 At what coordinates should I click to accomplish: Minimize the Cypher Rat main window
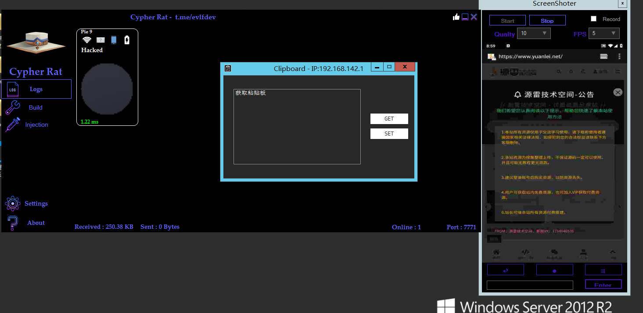point(465,17)
